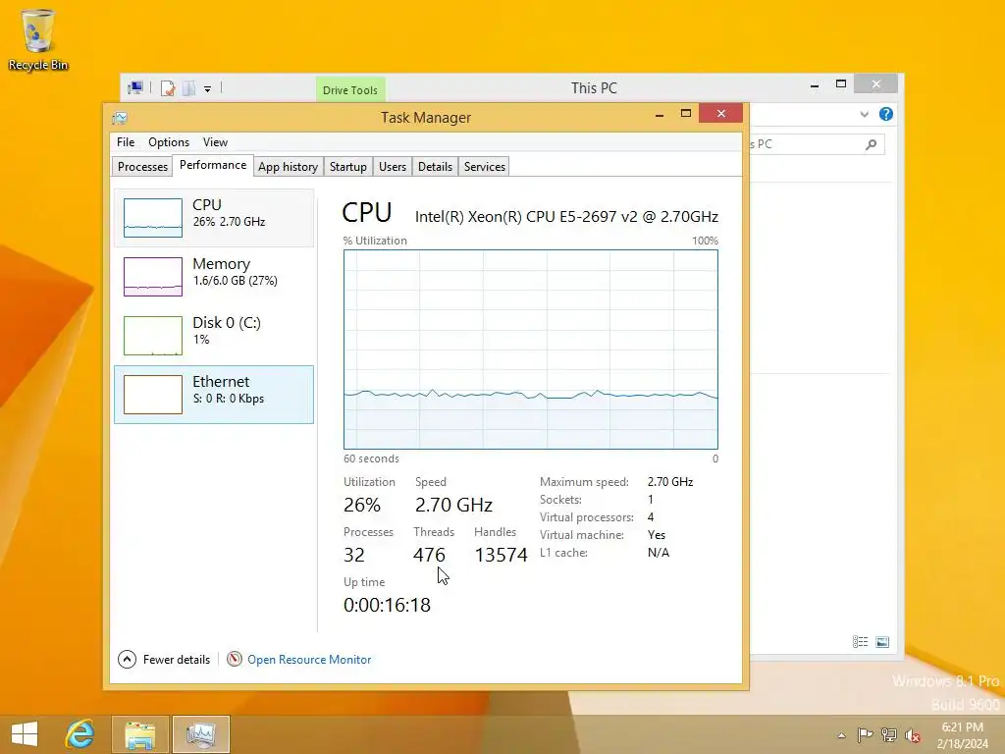Select Disk 0 (C:) in sidebar

[214, 336]
